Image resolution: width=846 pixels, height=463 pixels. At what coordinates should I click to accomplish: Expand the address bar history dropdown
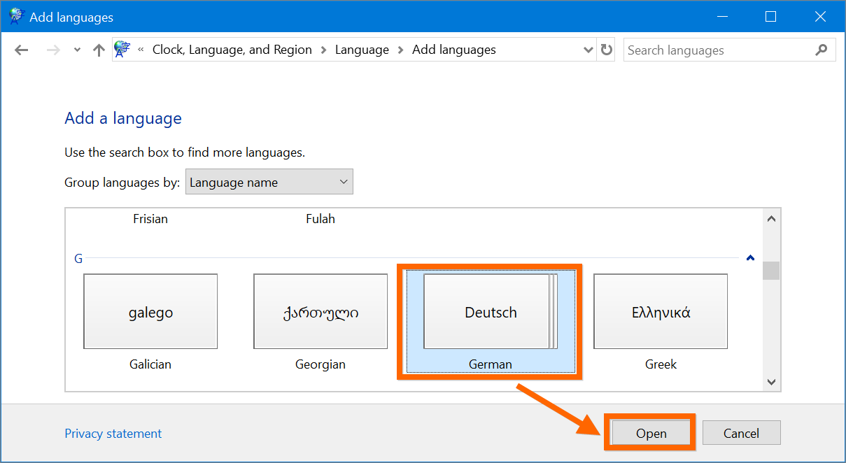click(x=588, y=50)
